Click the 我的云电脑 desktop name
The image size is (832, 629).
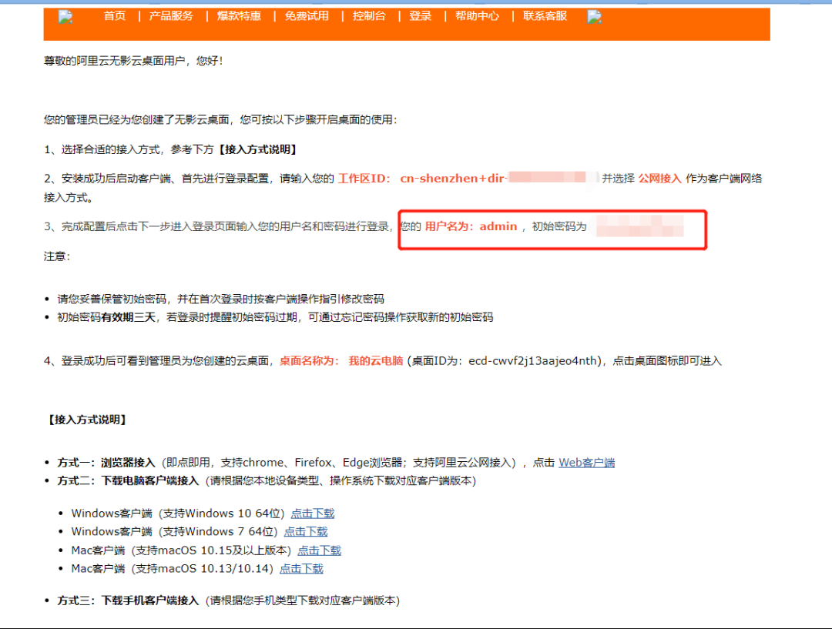376,361
